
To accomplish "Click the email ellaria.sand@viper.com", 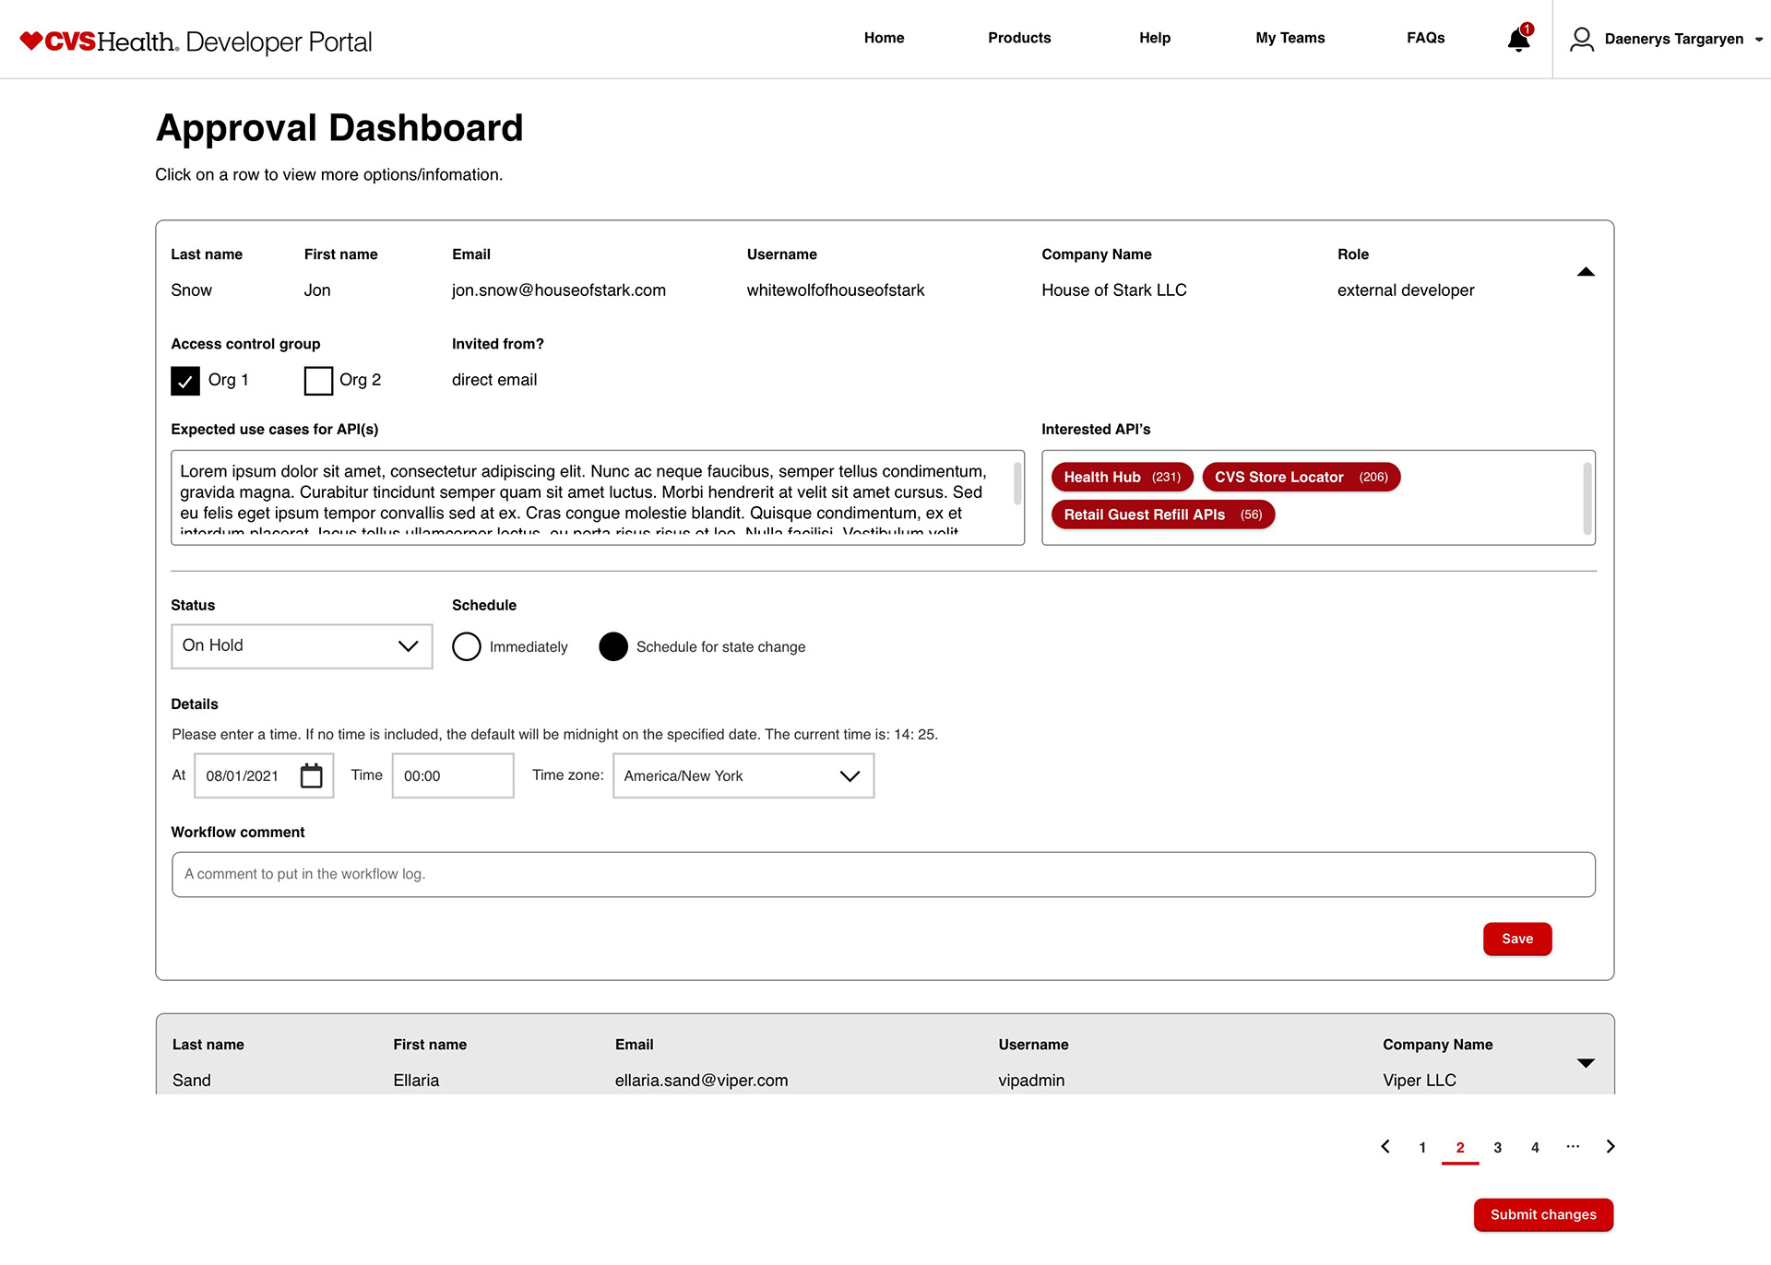I will click(701, 1081).
